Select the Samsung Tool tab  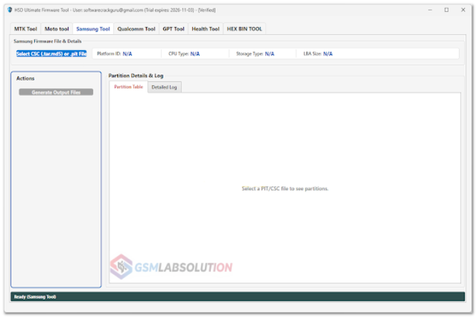(93, 29)
